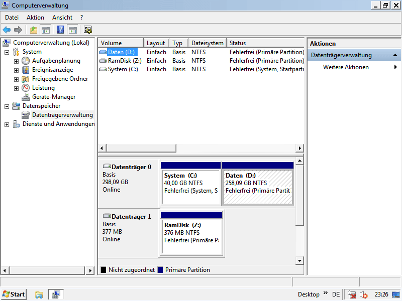The width and height of the screenshot is (402, 301).
Task: Click the Forward arrow toolbar icon
Action: [x=18, y=30]
